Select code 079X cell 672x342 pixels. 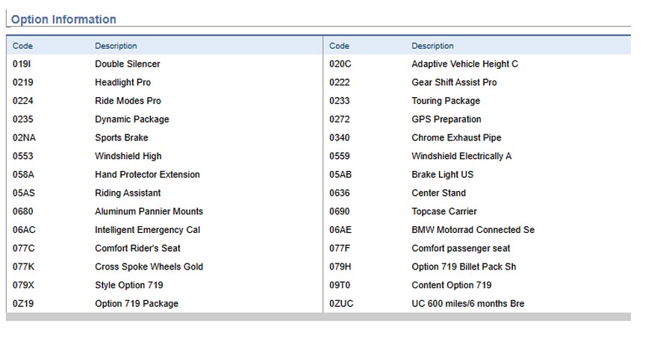pyautogui.click(x=23, y=285)
